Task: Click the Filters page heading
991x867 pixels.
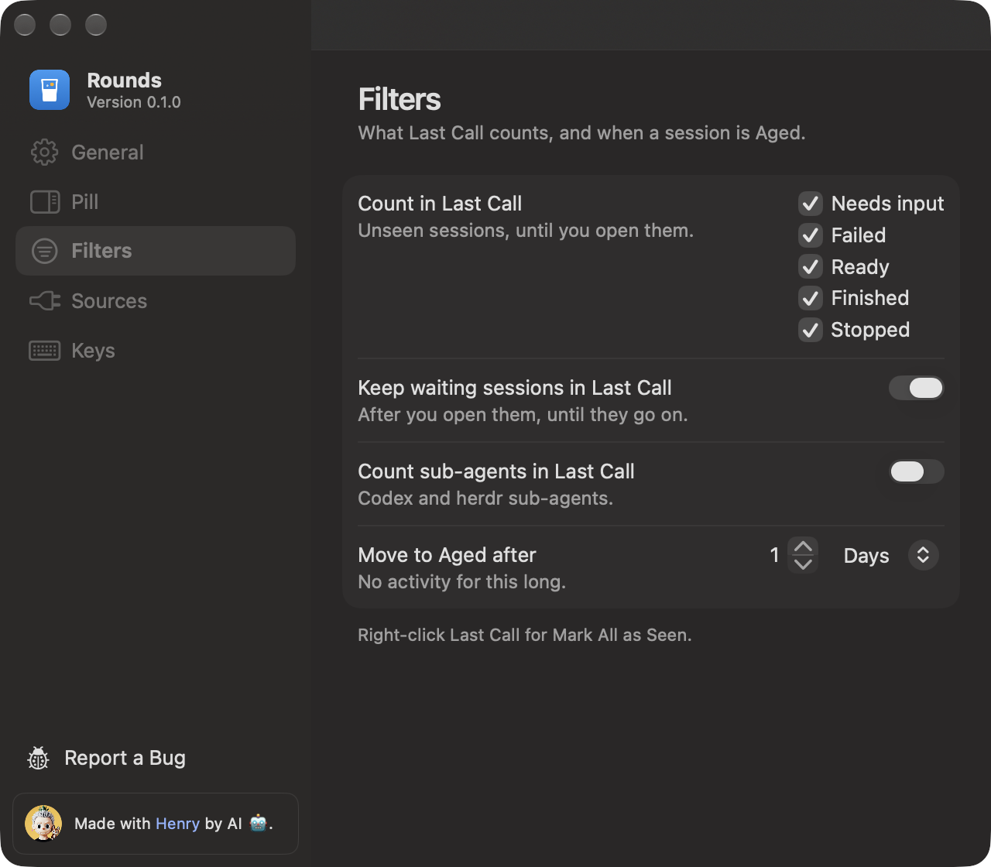Action: click(399, 100)
